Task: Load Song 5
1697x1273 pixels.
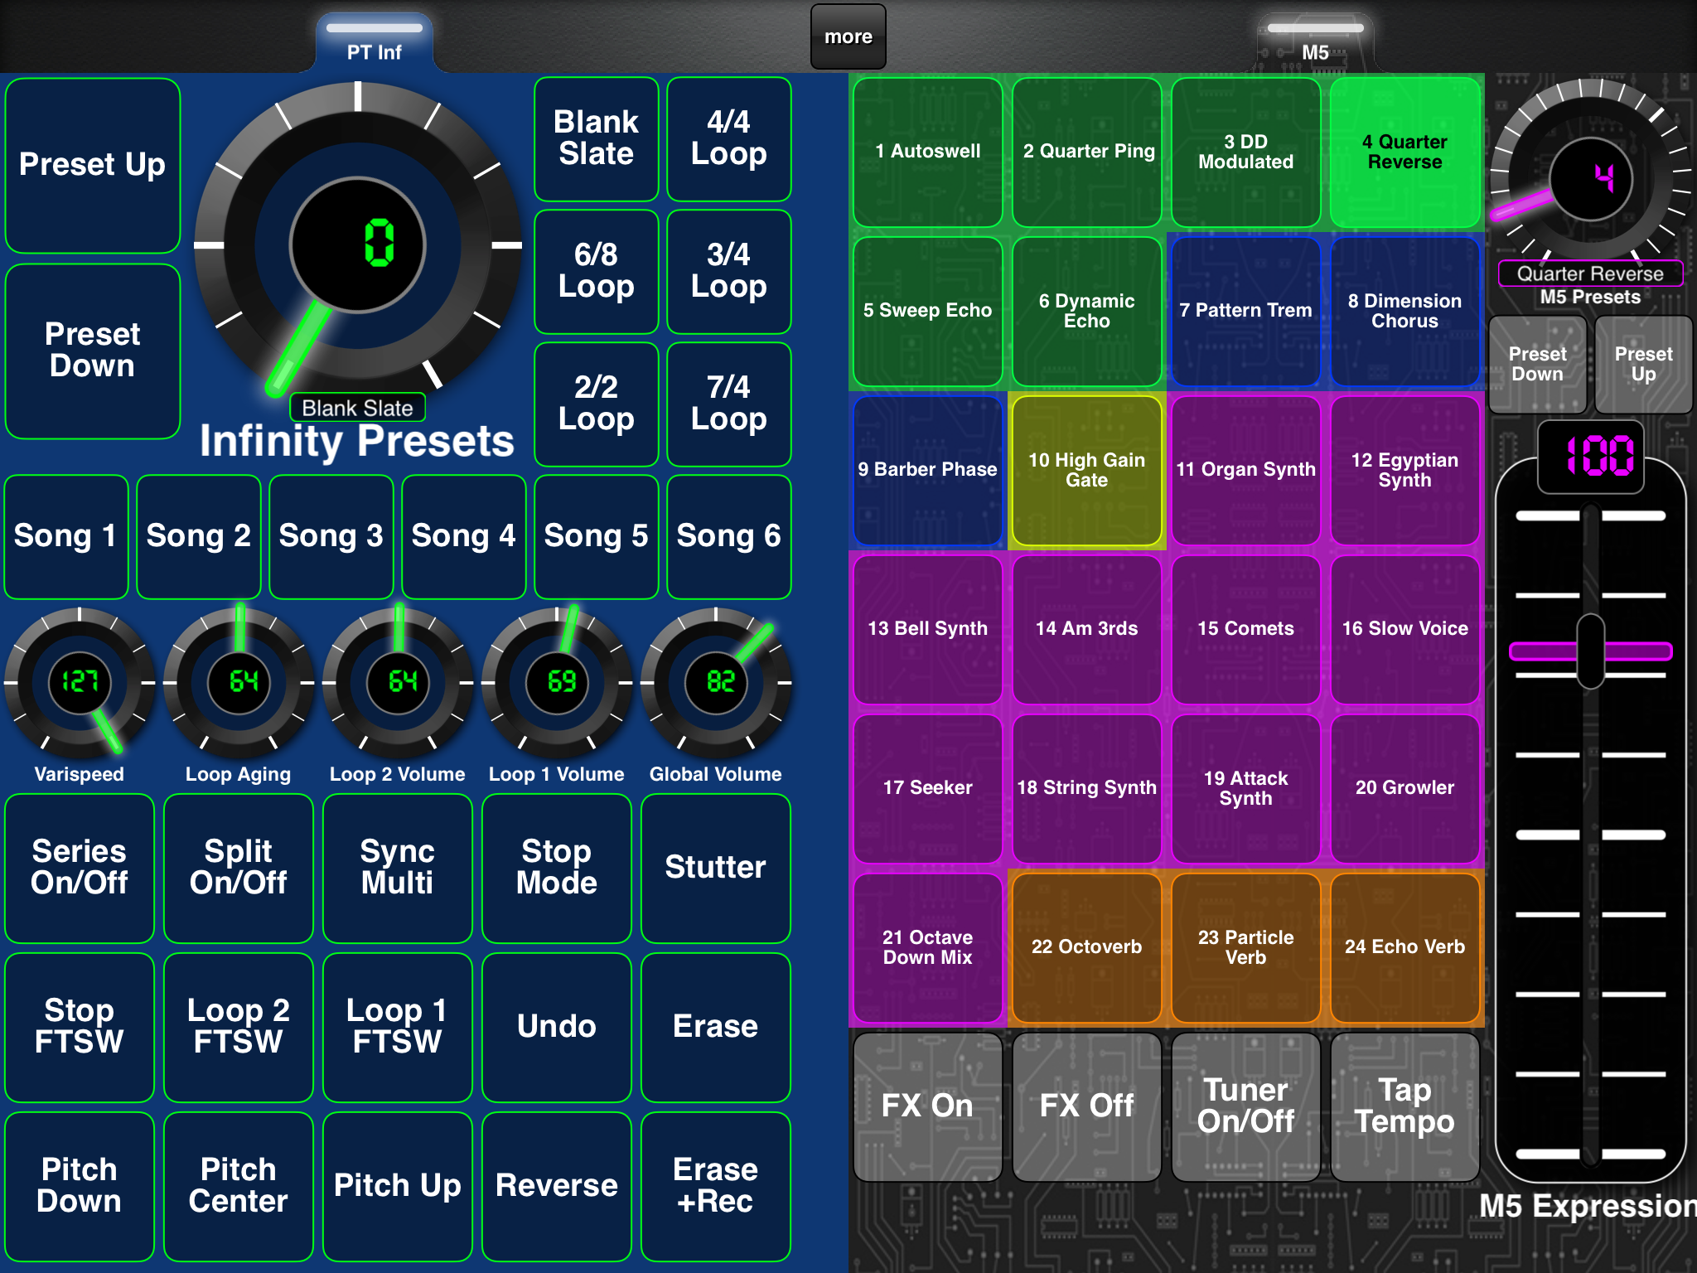Action: 597,536
